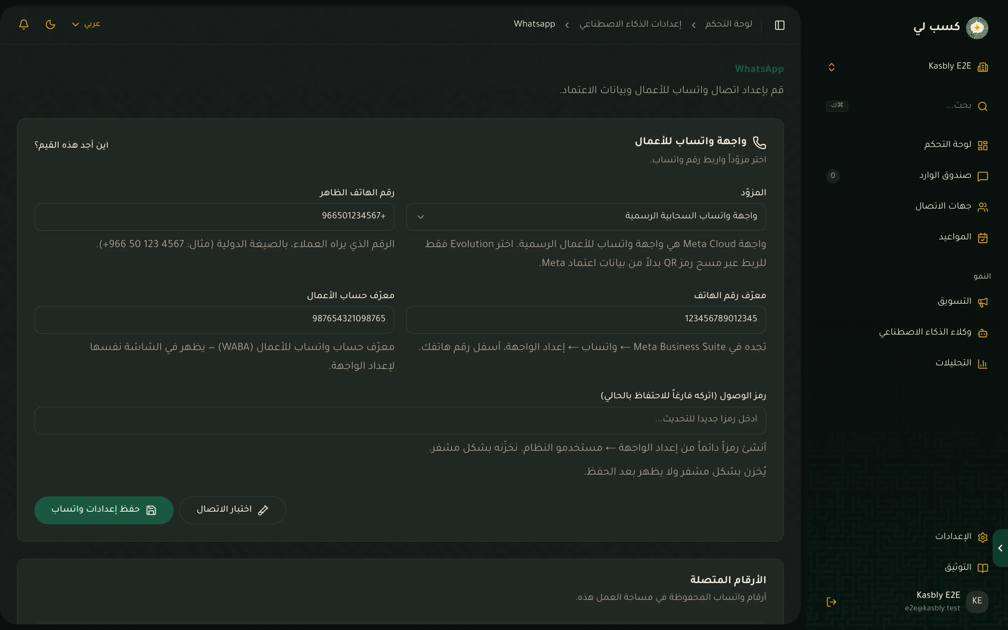Click provider dropdown chevron arrow
This screenshot has width=1008, height=630.
[x=421, y=217]
